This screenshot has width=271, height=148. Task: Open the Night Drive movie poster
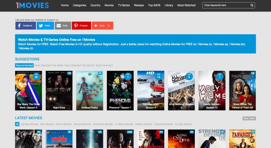[x=59, y=90]
